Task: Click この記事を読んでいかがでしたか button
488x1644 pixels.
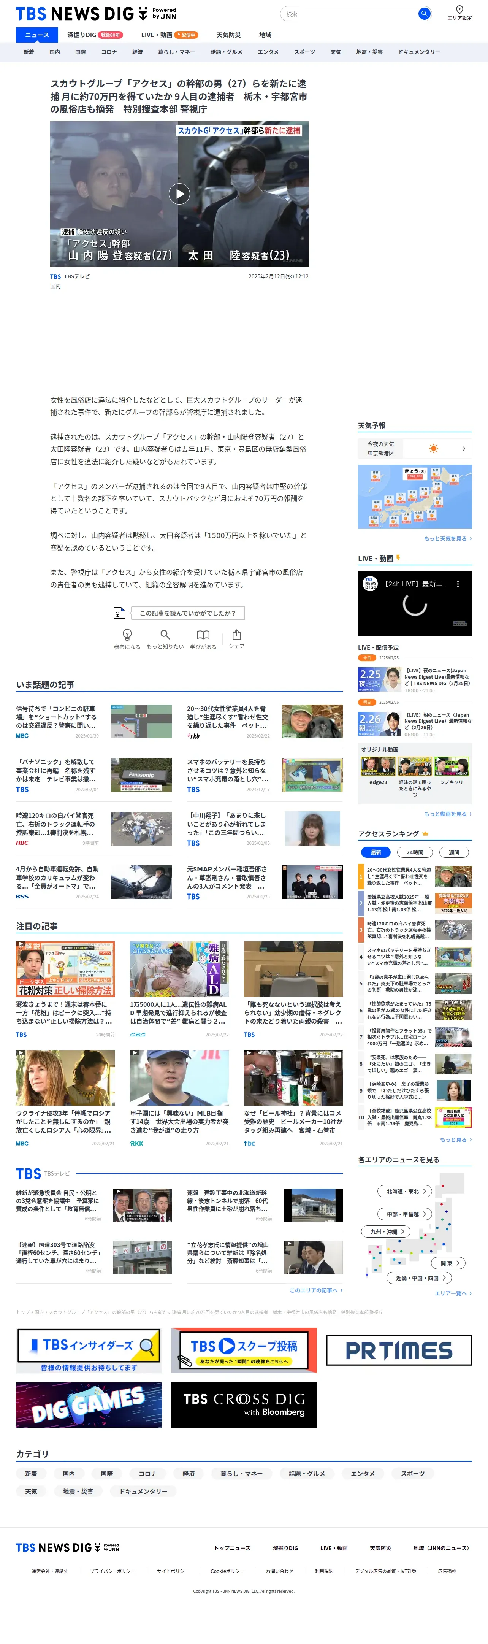Action: pos(187,613)
